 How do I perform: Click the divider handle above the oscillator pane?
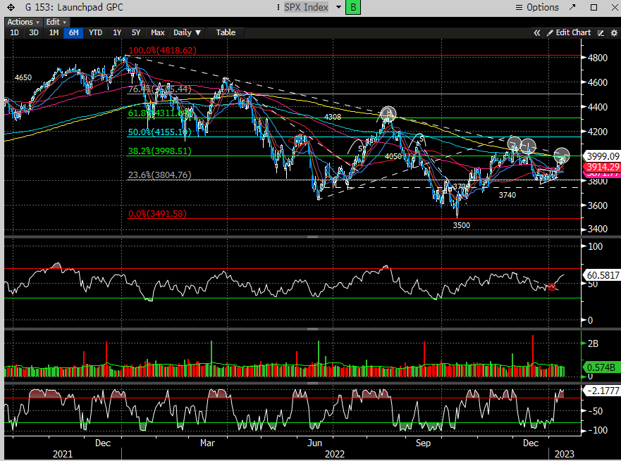click(313, 383)
